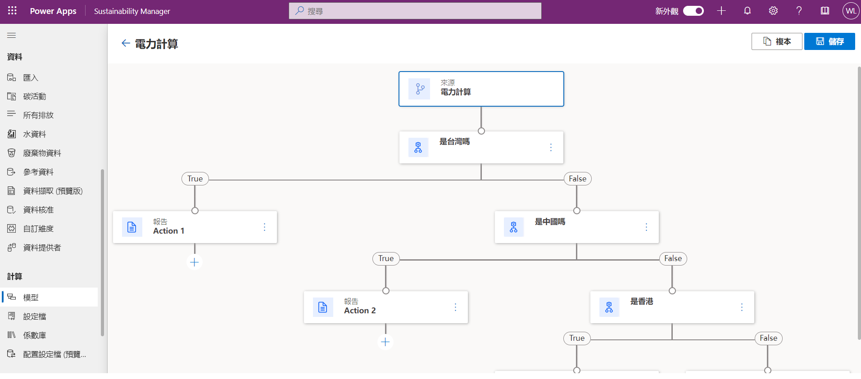The height and width of the screenshot is (379, 861).
Task: Open settings gear in header
Action: click(x=773, y=11)
